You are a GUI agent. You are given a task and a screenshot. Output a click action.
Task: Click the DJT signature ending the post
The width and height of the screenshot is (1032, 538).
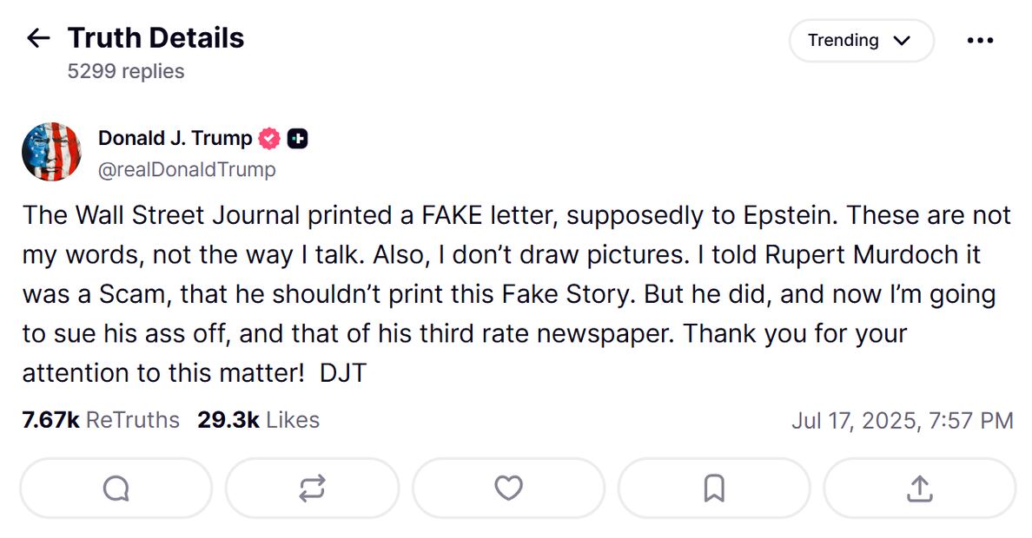[x=343, y=373]
